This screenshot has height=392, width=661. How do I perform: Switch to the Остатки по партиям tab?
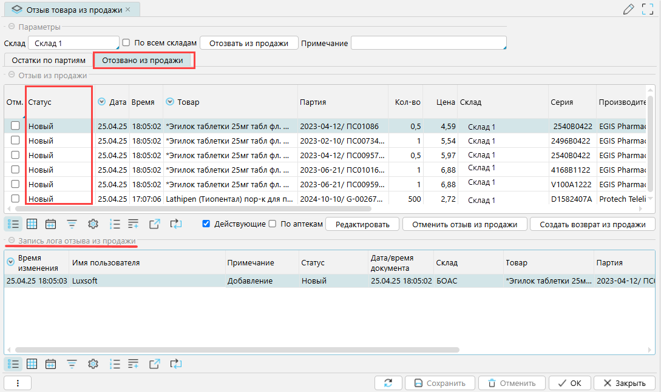pos(49,61)
